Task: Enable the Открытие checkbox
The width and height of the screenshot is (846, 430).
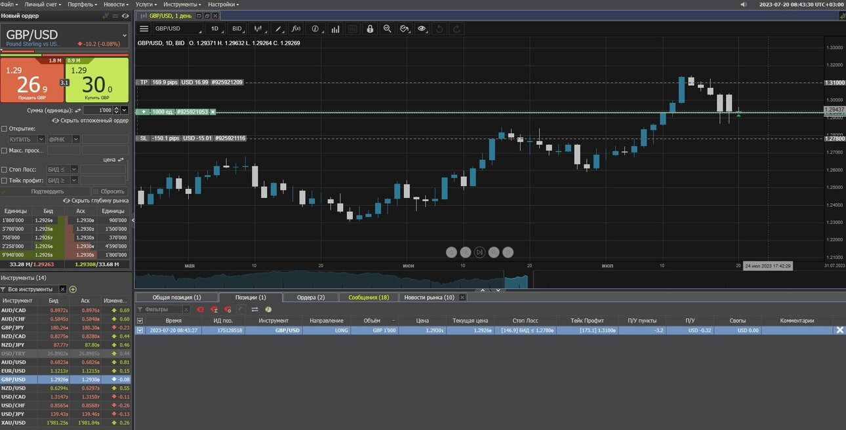Action: click(5, 128)
